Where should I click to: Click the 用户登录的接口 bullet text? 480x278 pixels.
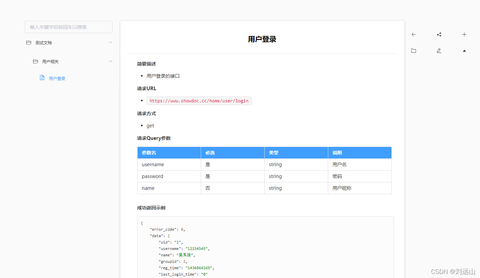[x=163, y=76]
